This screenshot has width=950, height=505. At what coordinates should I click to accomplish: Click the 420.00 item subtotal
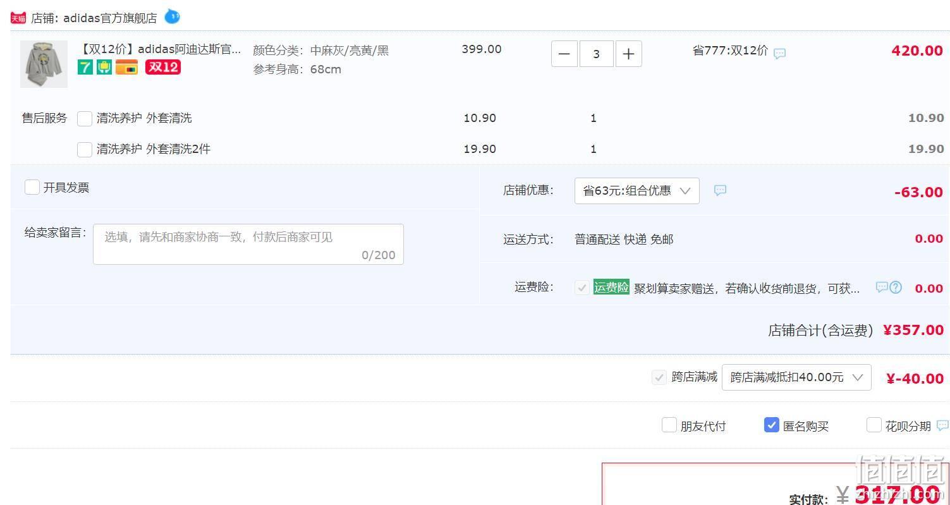tap(917, 51)
